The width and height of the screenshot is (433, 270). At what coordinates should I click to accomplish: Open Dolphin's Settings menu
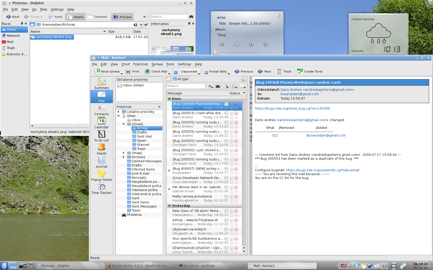pyautogui.click(x=57, y=10)
